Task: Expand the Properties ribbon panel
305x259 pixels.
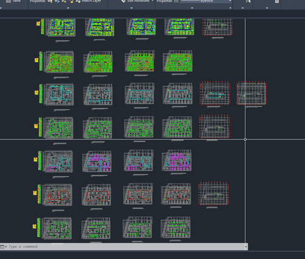Action: 192,8
